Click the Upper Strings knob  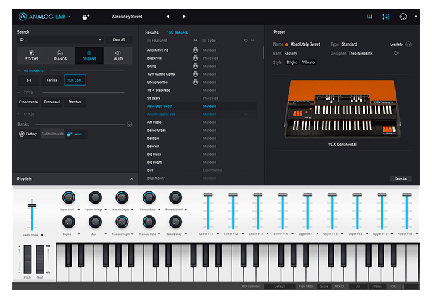click(95, 197)
